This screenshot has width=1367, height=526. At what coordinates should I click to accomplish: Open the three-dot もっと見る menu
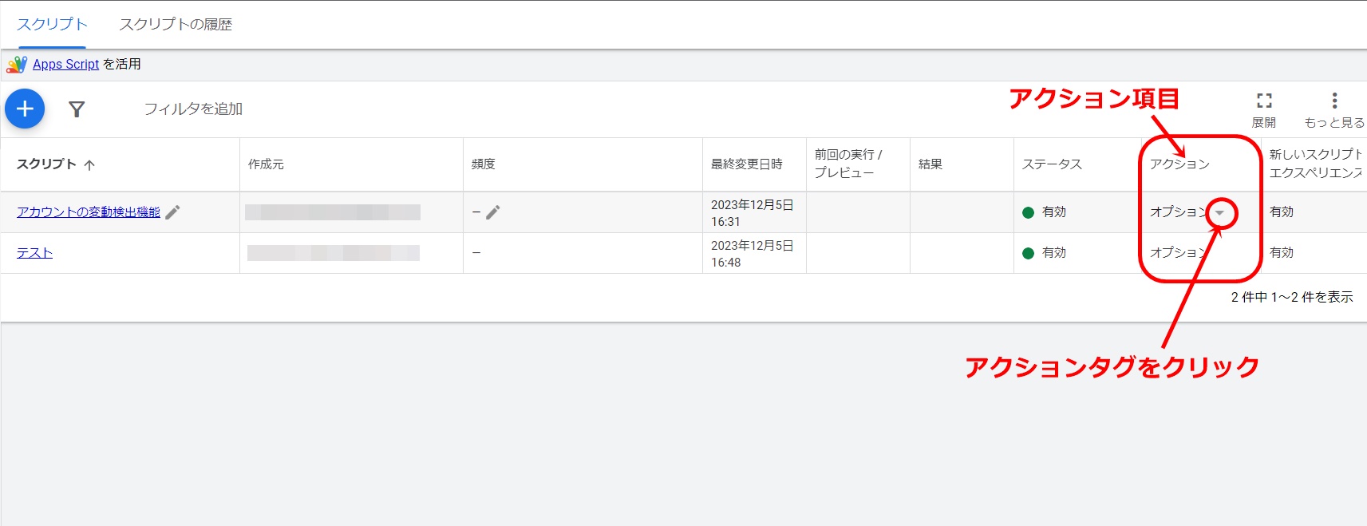pos(1334,101)
